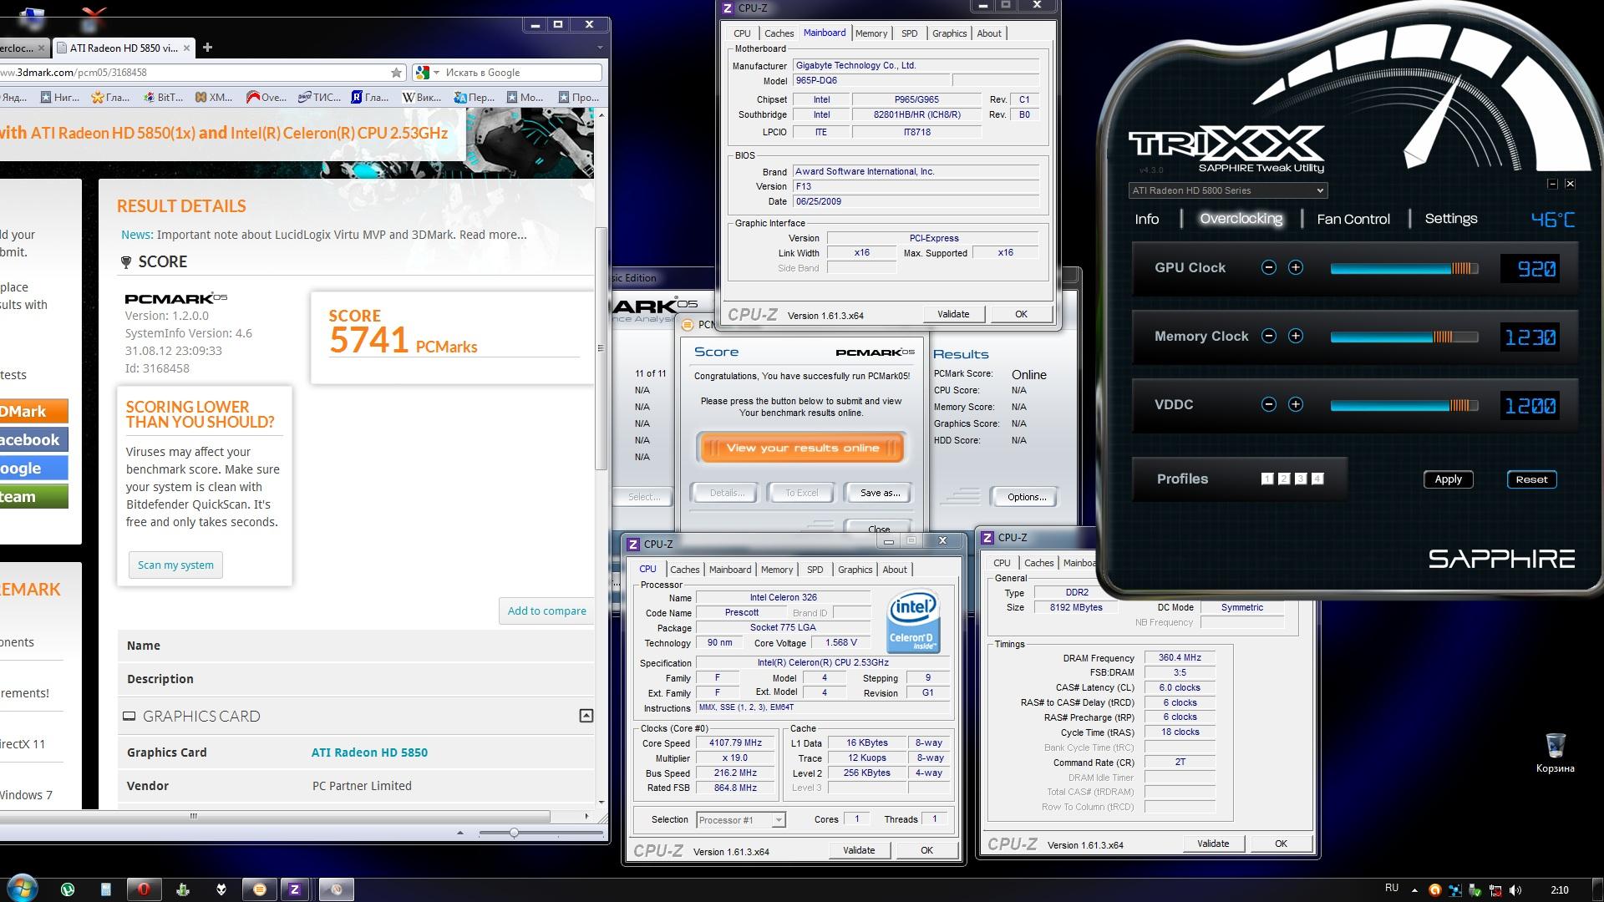Open the volume control in system tray
The height and width of the screenshot is (902, 1604).
point(1515,890)
